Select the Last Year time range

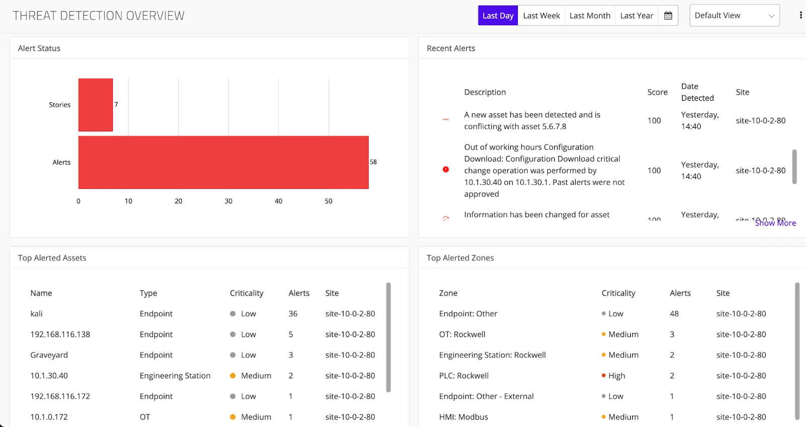click(x=636, y=16)
